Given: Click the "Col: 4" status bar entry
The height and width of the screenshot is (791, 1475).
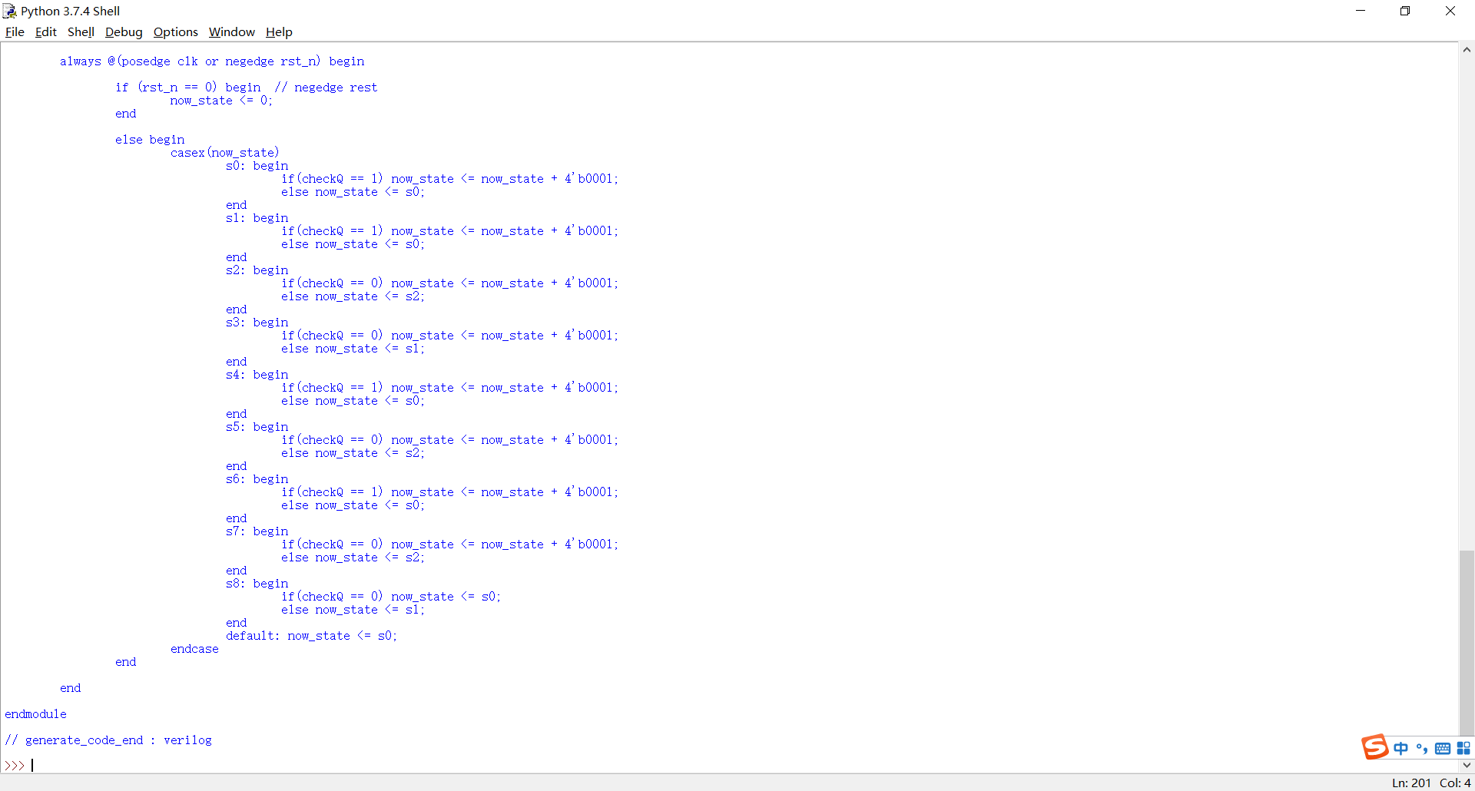Looking at the screenshot, I should [x=1455, y=783].
